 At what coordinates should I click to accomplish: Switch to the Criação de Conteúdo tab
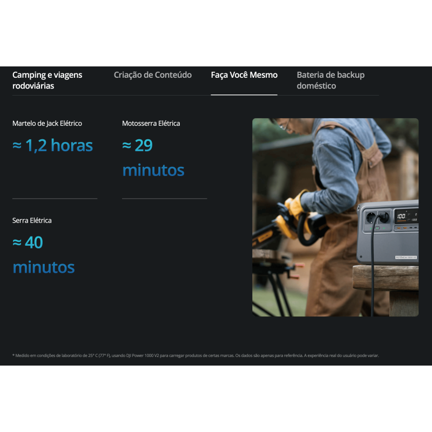(x=153, y=75)
